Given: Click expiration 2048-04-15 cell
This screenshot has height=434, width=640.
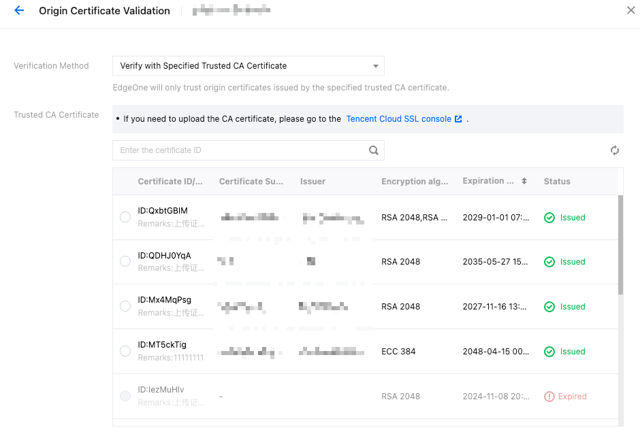Looking at the screenshot, I should point(496,352).
